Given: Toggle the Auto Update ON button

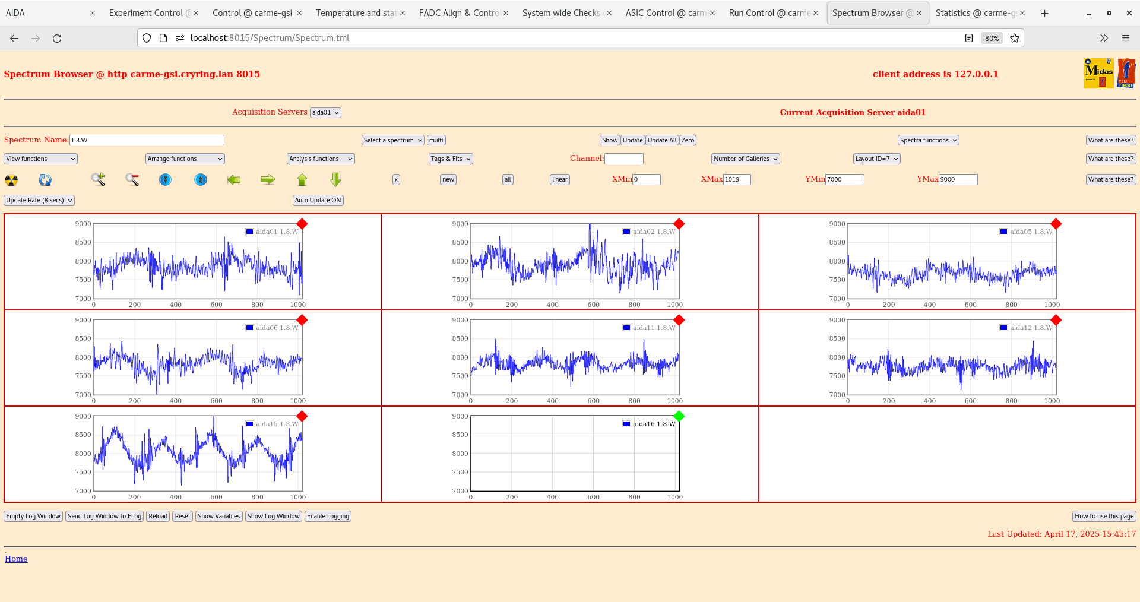Looking at the screenshot, I should pyautogui.click(x=318, y=201).
